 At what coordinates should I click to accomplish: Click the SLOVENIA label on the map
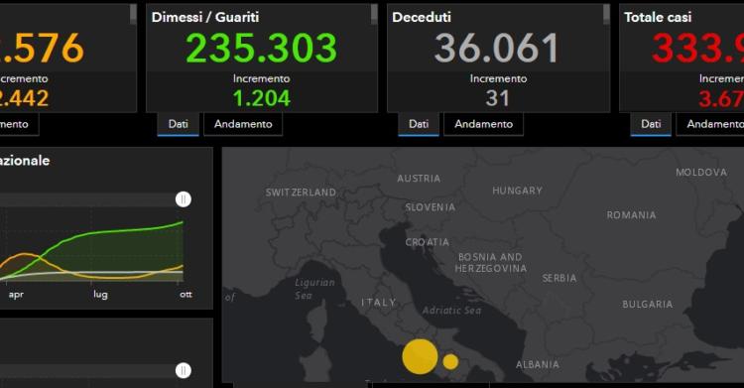tap(430, 207)
